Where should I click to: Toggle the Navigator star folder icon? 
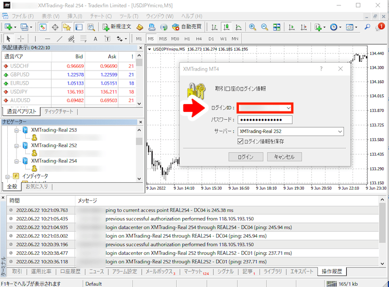pyautogui.click(x=67, y=27)
